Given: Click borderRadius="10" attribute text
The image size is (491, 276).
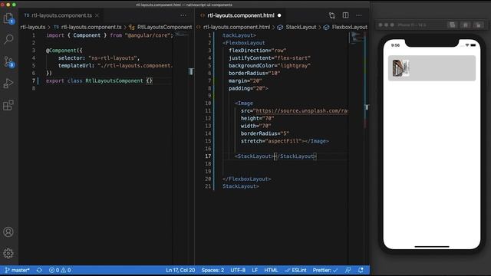Looking at the screenshot, I should (254, 74).
